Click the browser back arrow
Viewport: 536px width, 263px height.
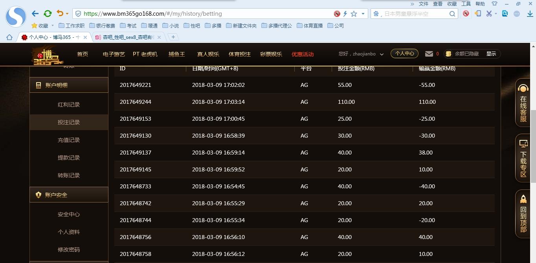pos(35,14)
